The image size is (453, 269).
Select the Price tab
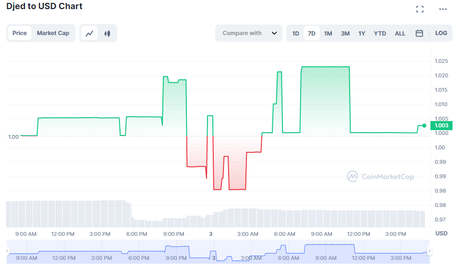pos(19,33)
